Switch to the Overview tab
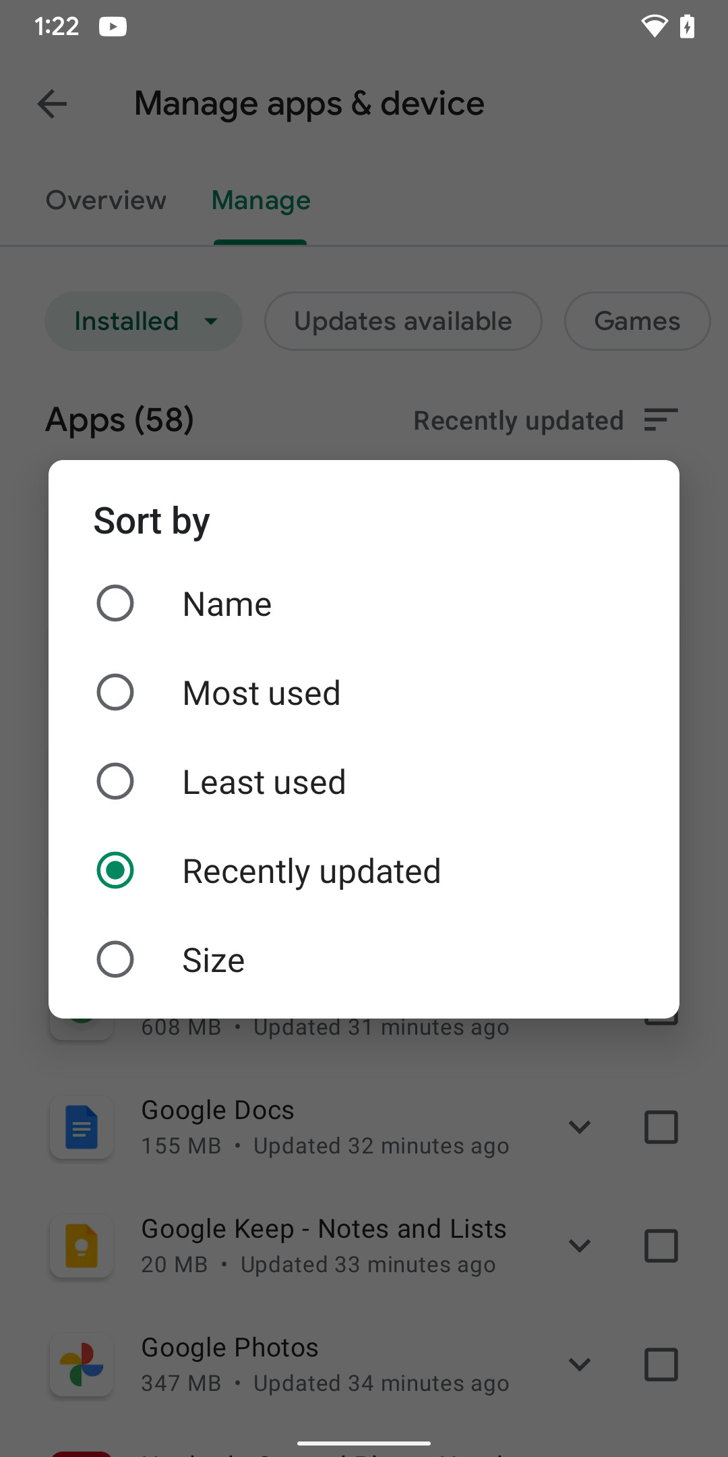This screenshot has width=728, height=1457. (x=105, y=200)
